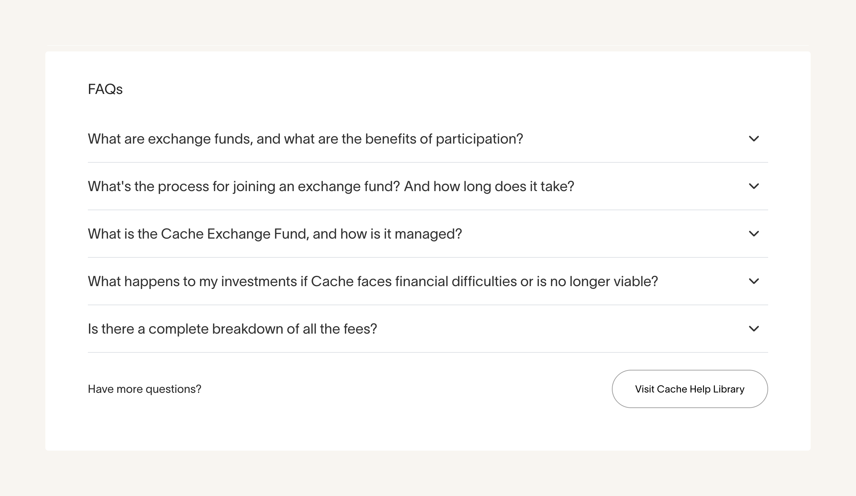Expand "What is the Cache Exchange Fund" question
This screenshot has height=496, width=856.
[x=275, y=234]
